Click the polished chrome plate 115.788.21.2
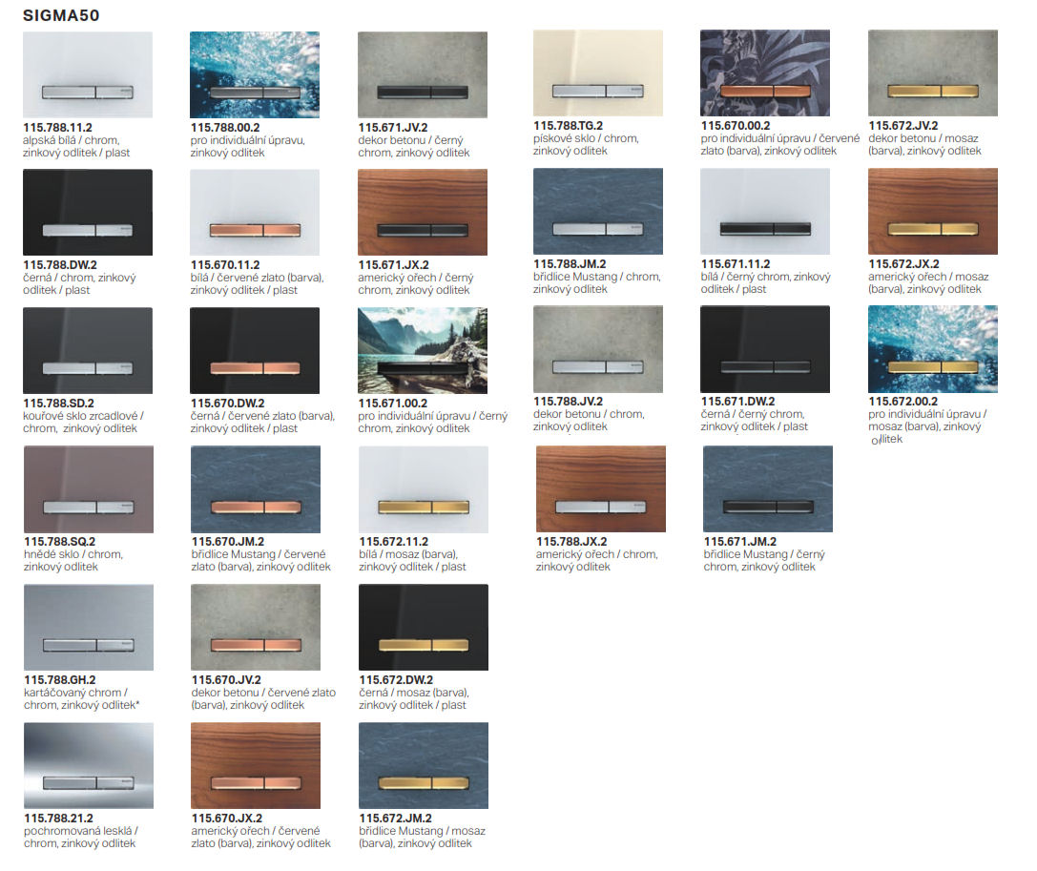Screen dimensions: 1037x871 coord(87,765)
